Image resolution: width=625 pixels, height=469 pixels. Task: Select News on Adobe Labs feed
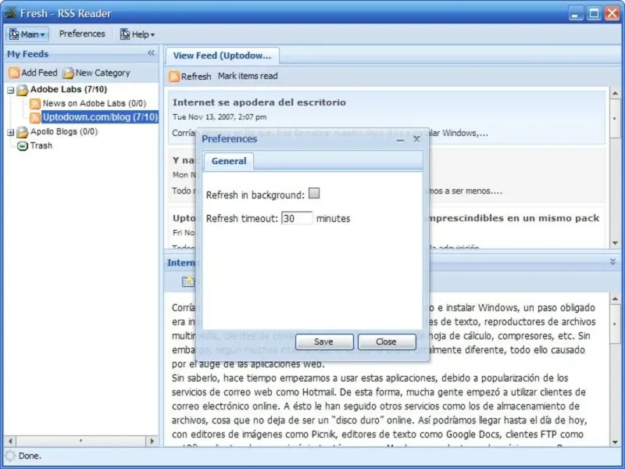(95, 103)
